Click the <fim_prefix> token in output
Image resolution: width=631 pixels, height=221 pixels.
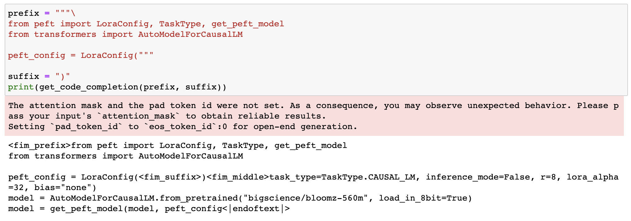[x=40, y=145]
